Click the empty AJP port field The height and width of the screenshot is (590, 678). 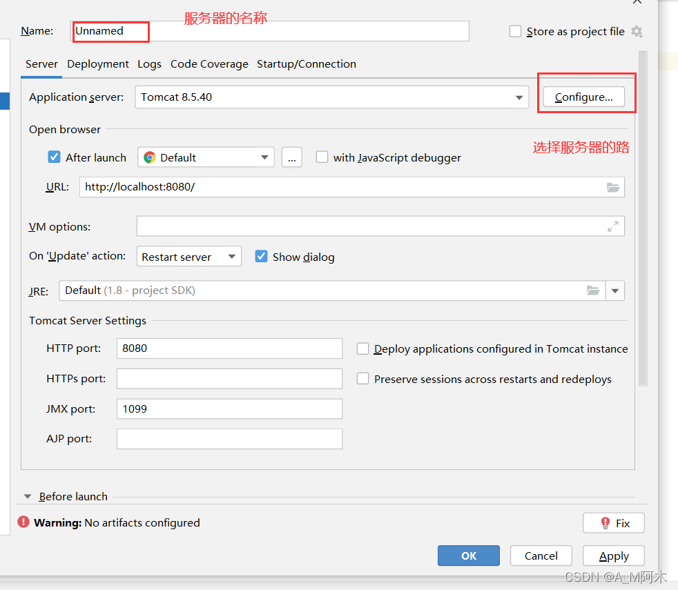pos(230,439)
